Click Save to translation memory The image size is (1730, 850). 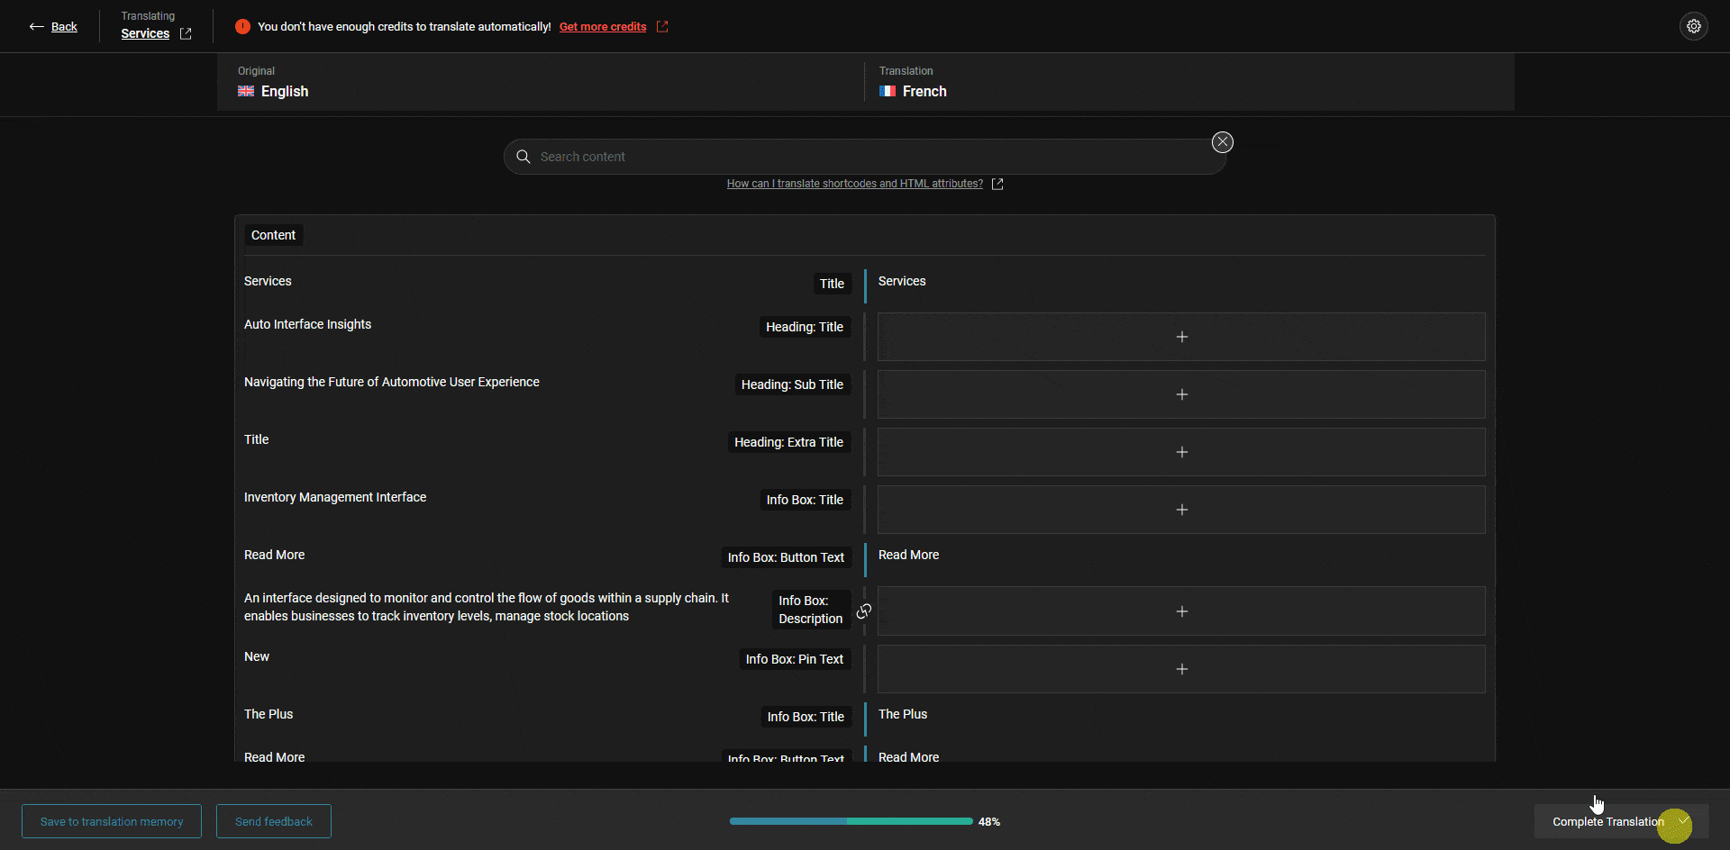(112, 821)
